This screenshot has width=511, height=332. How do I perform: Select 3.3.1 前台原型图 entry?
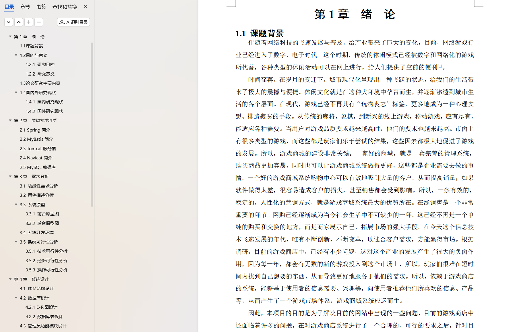coord(42,214)
